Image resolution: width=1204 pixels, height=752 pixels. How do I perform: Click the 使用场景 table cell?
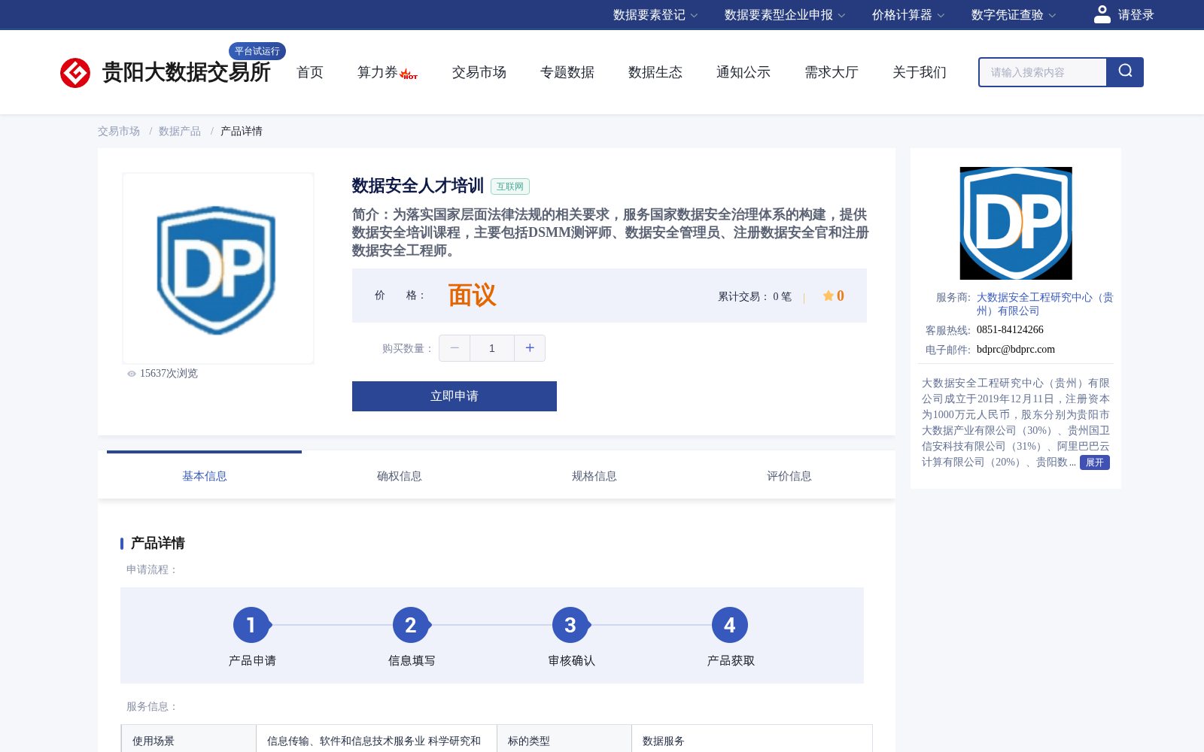(189, 741)
